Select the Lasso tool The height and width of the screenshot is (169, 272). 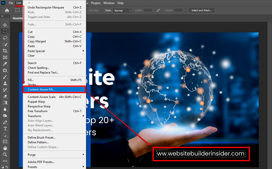(x=5, y=38)
